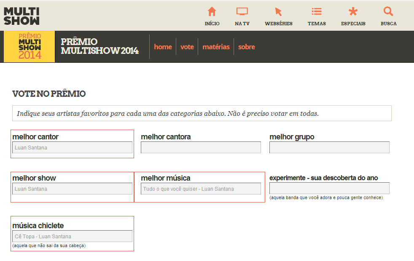
Task: Click the '(aquela banda que você adora...)' hint
Action: tap(326, 198)
